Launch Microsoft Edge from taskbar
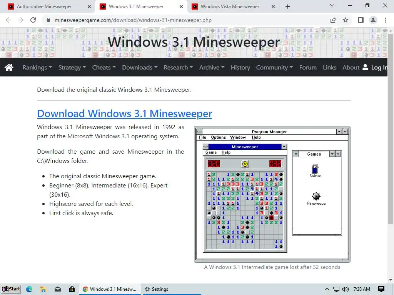 tap(29, 289)
